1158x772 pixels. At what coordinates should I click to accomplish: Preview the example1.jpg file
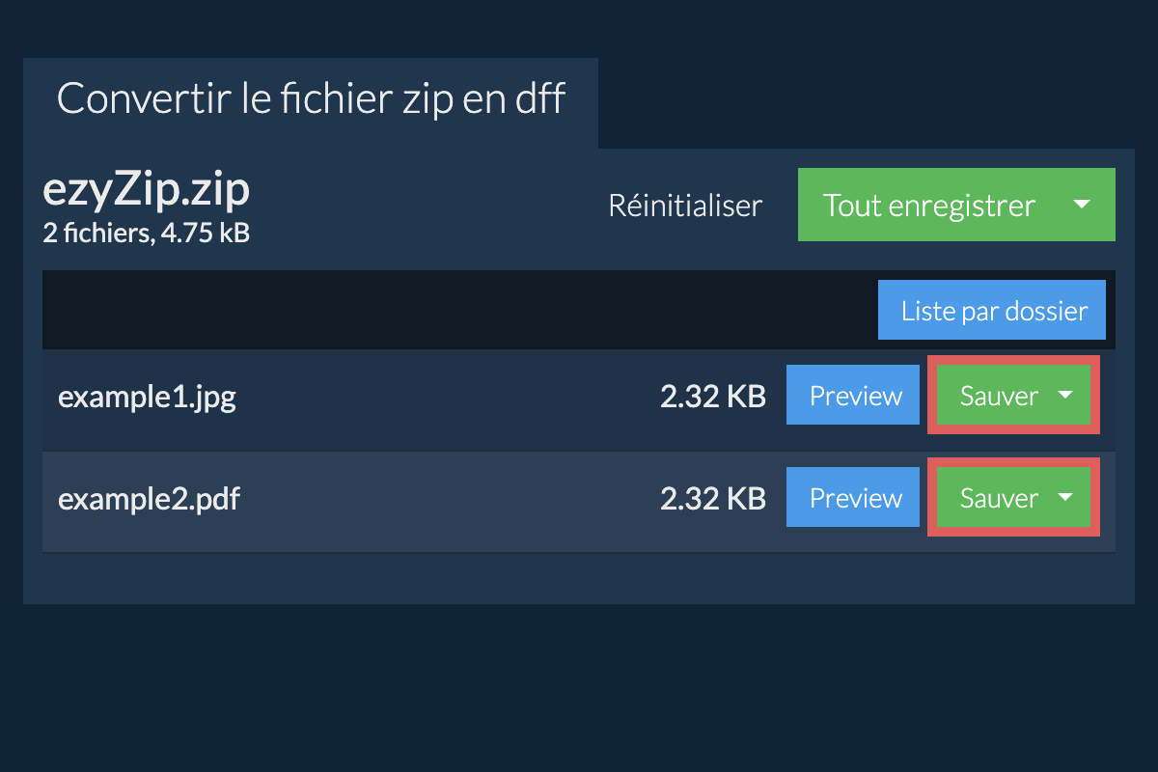click(x=853, y=396)
